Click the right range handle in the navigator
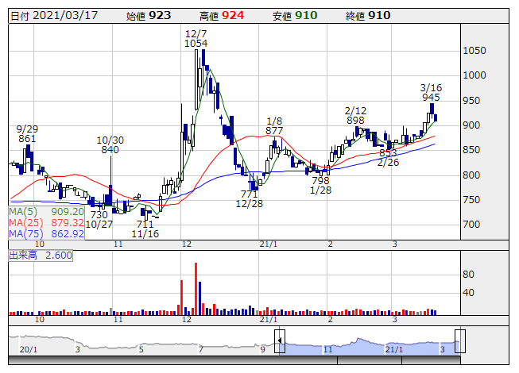519x373 pixels. tap(459, 341)
